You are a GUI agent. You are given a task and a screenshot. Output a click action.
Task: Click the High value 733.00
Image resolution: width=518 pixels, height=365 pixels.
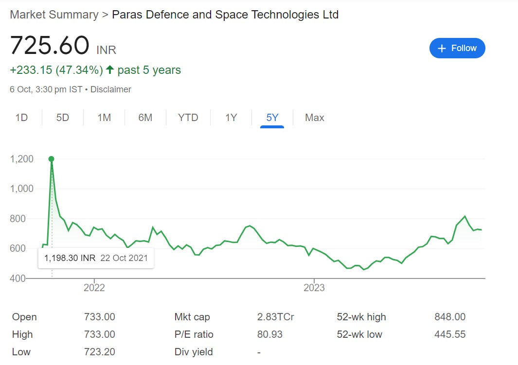coord(99,334)
